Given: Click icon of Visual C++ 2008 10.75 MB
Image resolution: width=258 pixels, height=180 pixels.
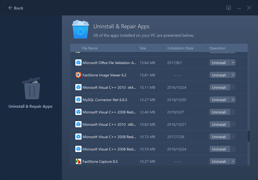Looking at the screenshot, I should 78,137.
